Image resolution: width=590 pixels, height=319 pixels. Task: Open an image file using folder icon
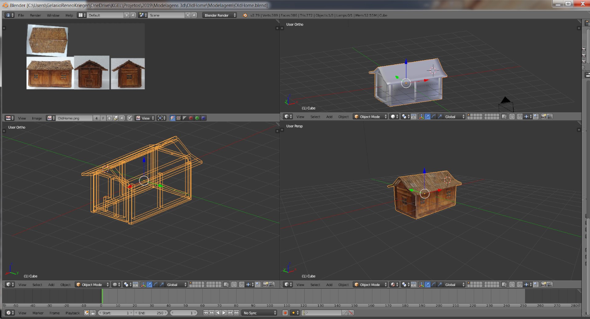click(x=116, y=118)
